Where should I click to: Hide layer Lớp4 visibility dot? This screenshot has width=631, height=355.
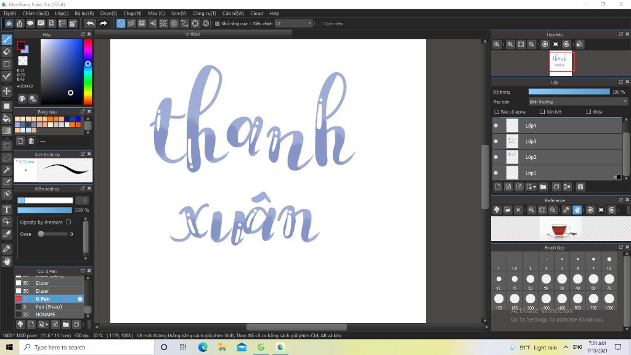[496, 126]
